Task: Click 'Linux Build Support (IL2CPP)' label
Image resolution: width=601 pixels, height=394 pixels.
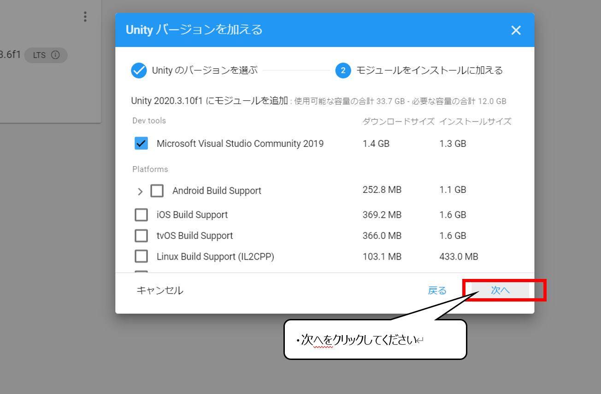Action: click(x=215, y=256)
